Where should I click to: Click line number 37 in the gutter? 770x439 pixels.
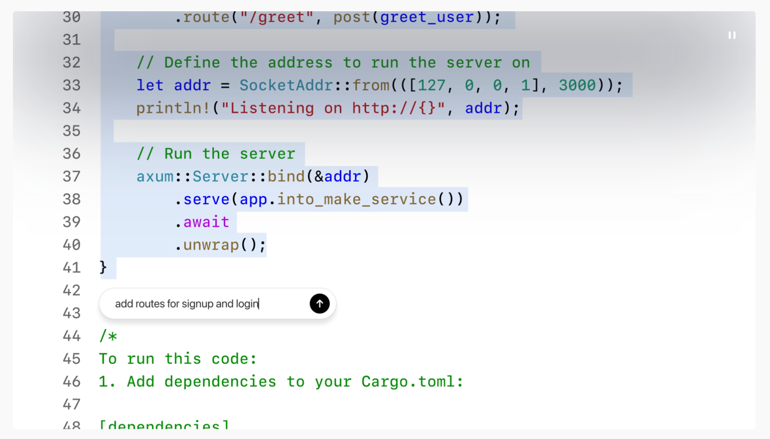(x=72, y=176)
